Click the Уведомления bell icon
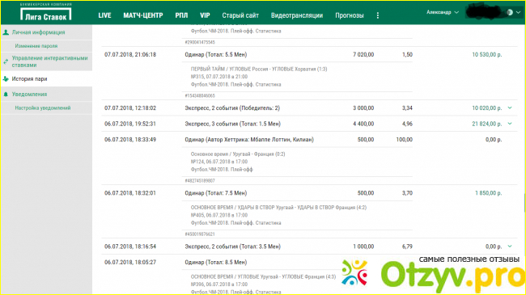The width and height of the screenshot is (526, 295). tap(6, 95)
